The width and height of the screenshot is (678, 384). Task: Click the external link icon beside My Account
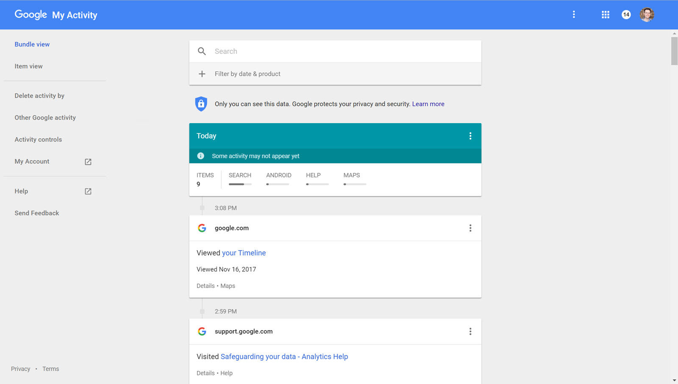(x=88, y=162)
